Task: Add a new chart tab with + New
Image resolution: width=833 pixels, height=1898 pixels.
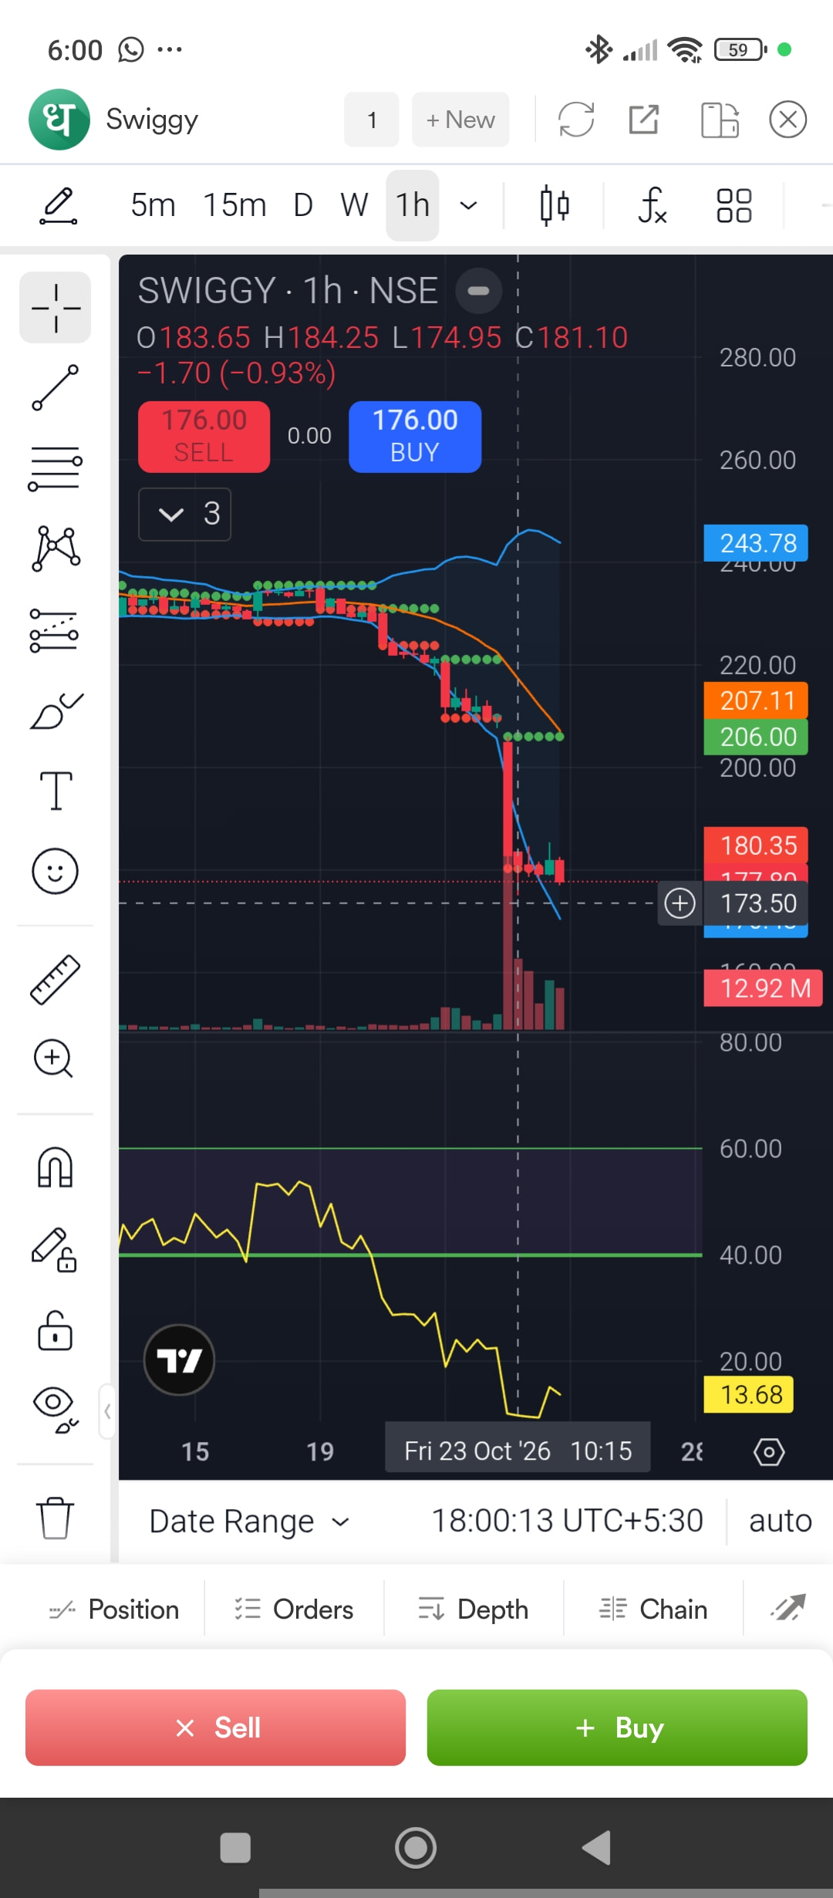Action: (x=460, y=120)
